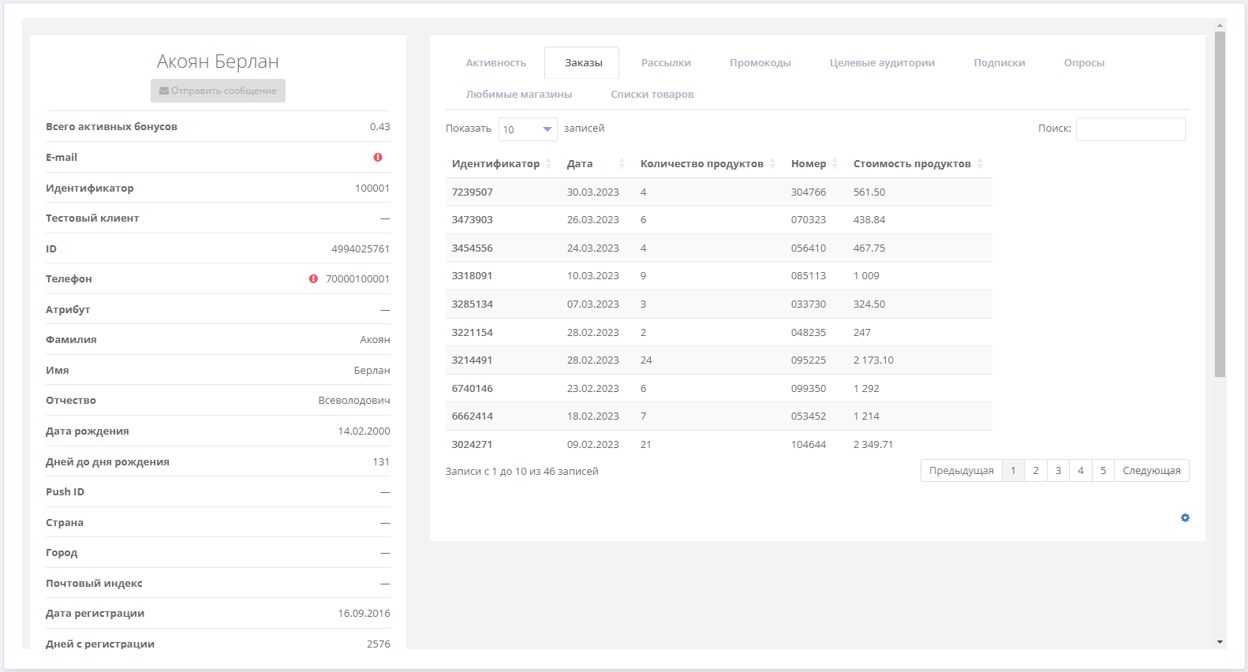Click order identifier 3473903
The height and width of the screenshot is (672, 1248).
(x=472, y=220)
